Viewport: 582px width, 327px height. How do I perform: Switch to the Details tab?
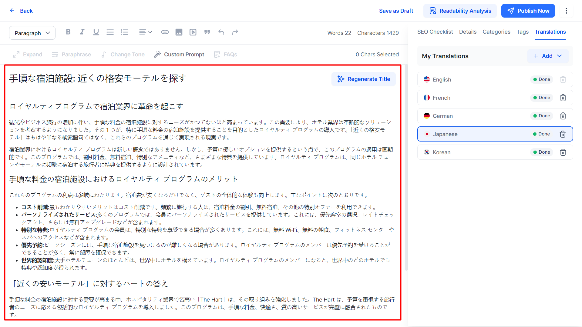coord(468,32)
